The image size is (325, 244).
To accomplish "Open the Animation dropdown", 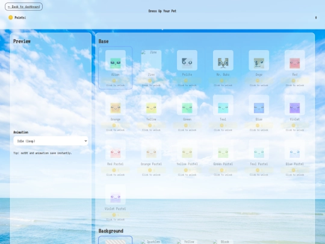I will (x=51, y=141).
